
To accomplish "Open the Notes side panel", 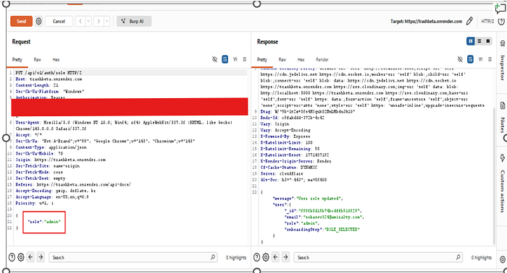I will pos(502,125).
